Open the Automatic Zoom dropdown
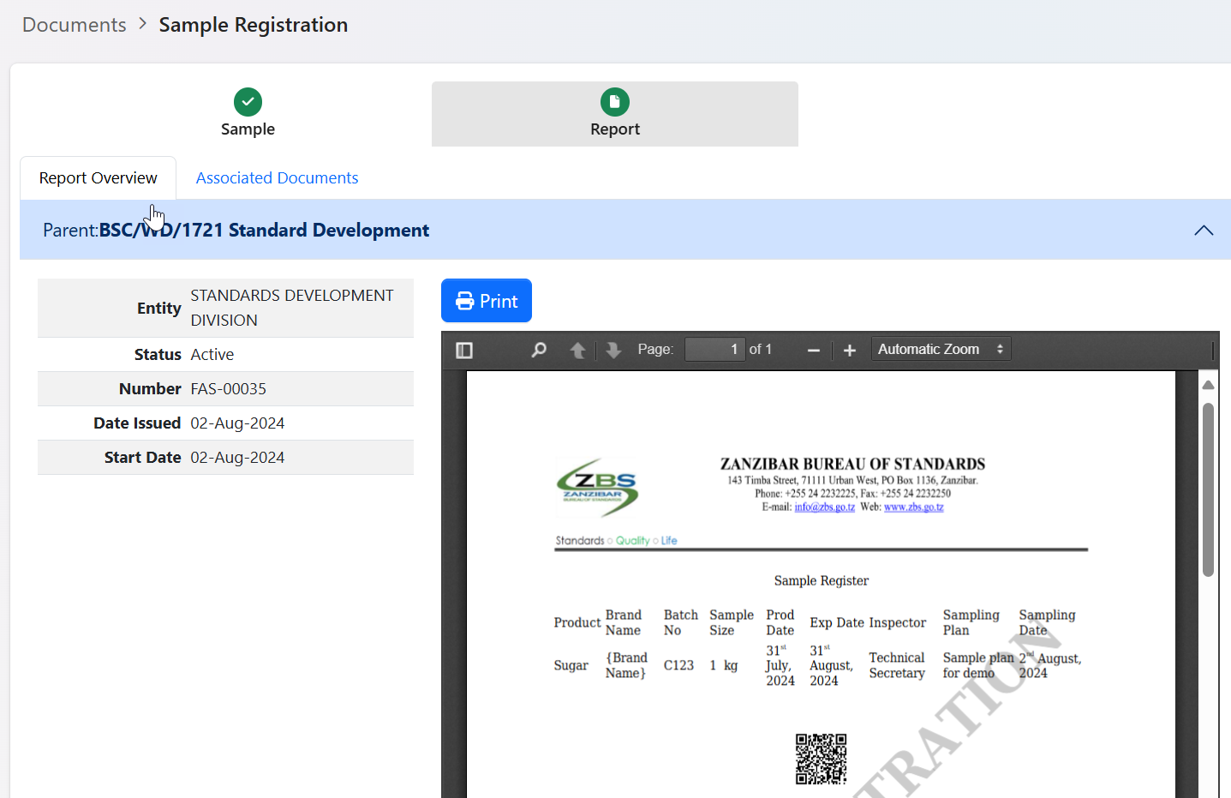This screenshot has width=1231, height=798. point(941,349)
